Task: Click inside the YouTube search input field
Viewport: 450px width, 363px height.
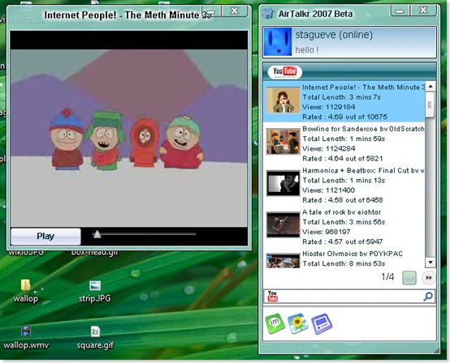Action: click(x=349, y=297)
